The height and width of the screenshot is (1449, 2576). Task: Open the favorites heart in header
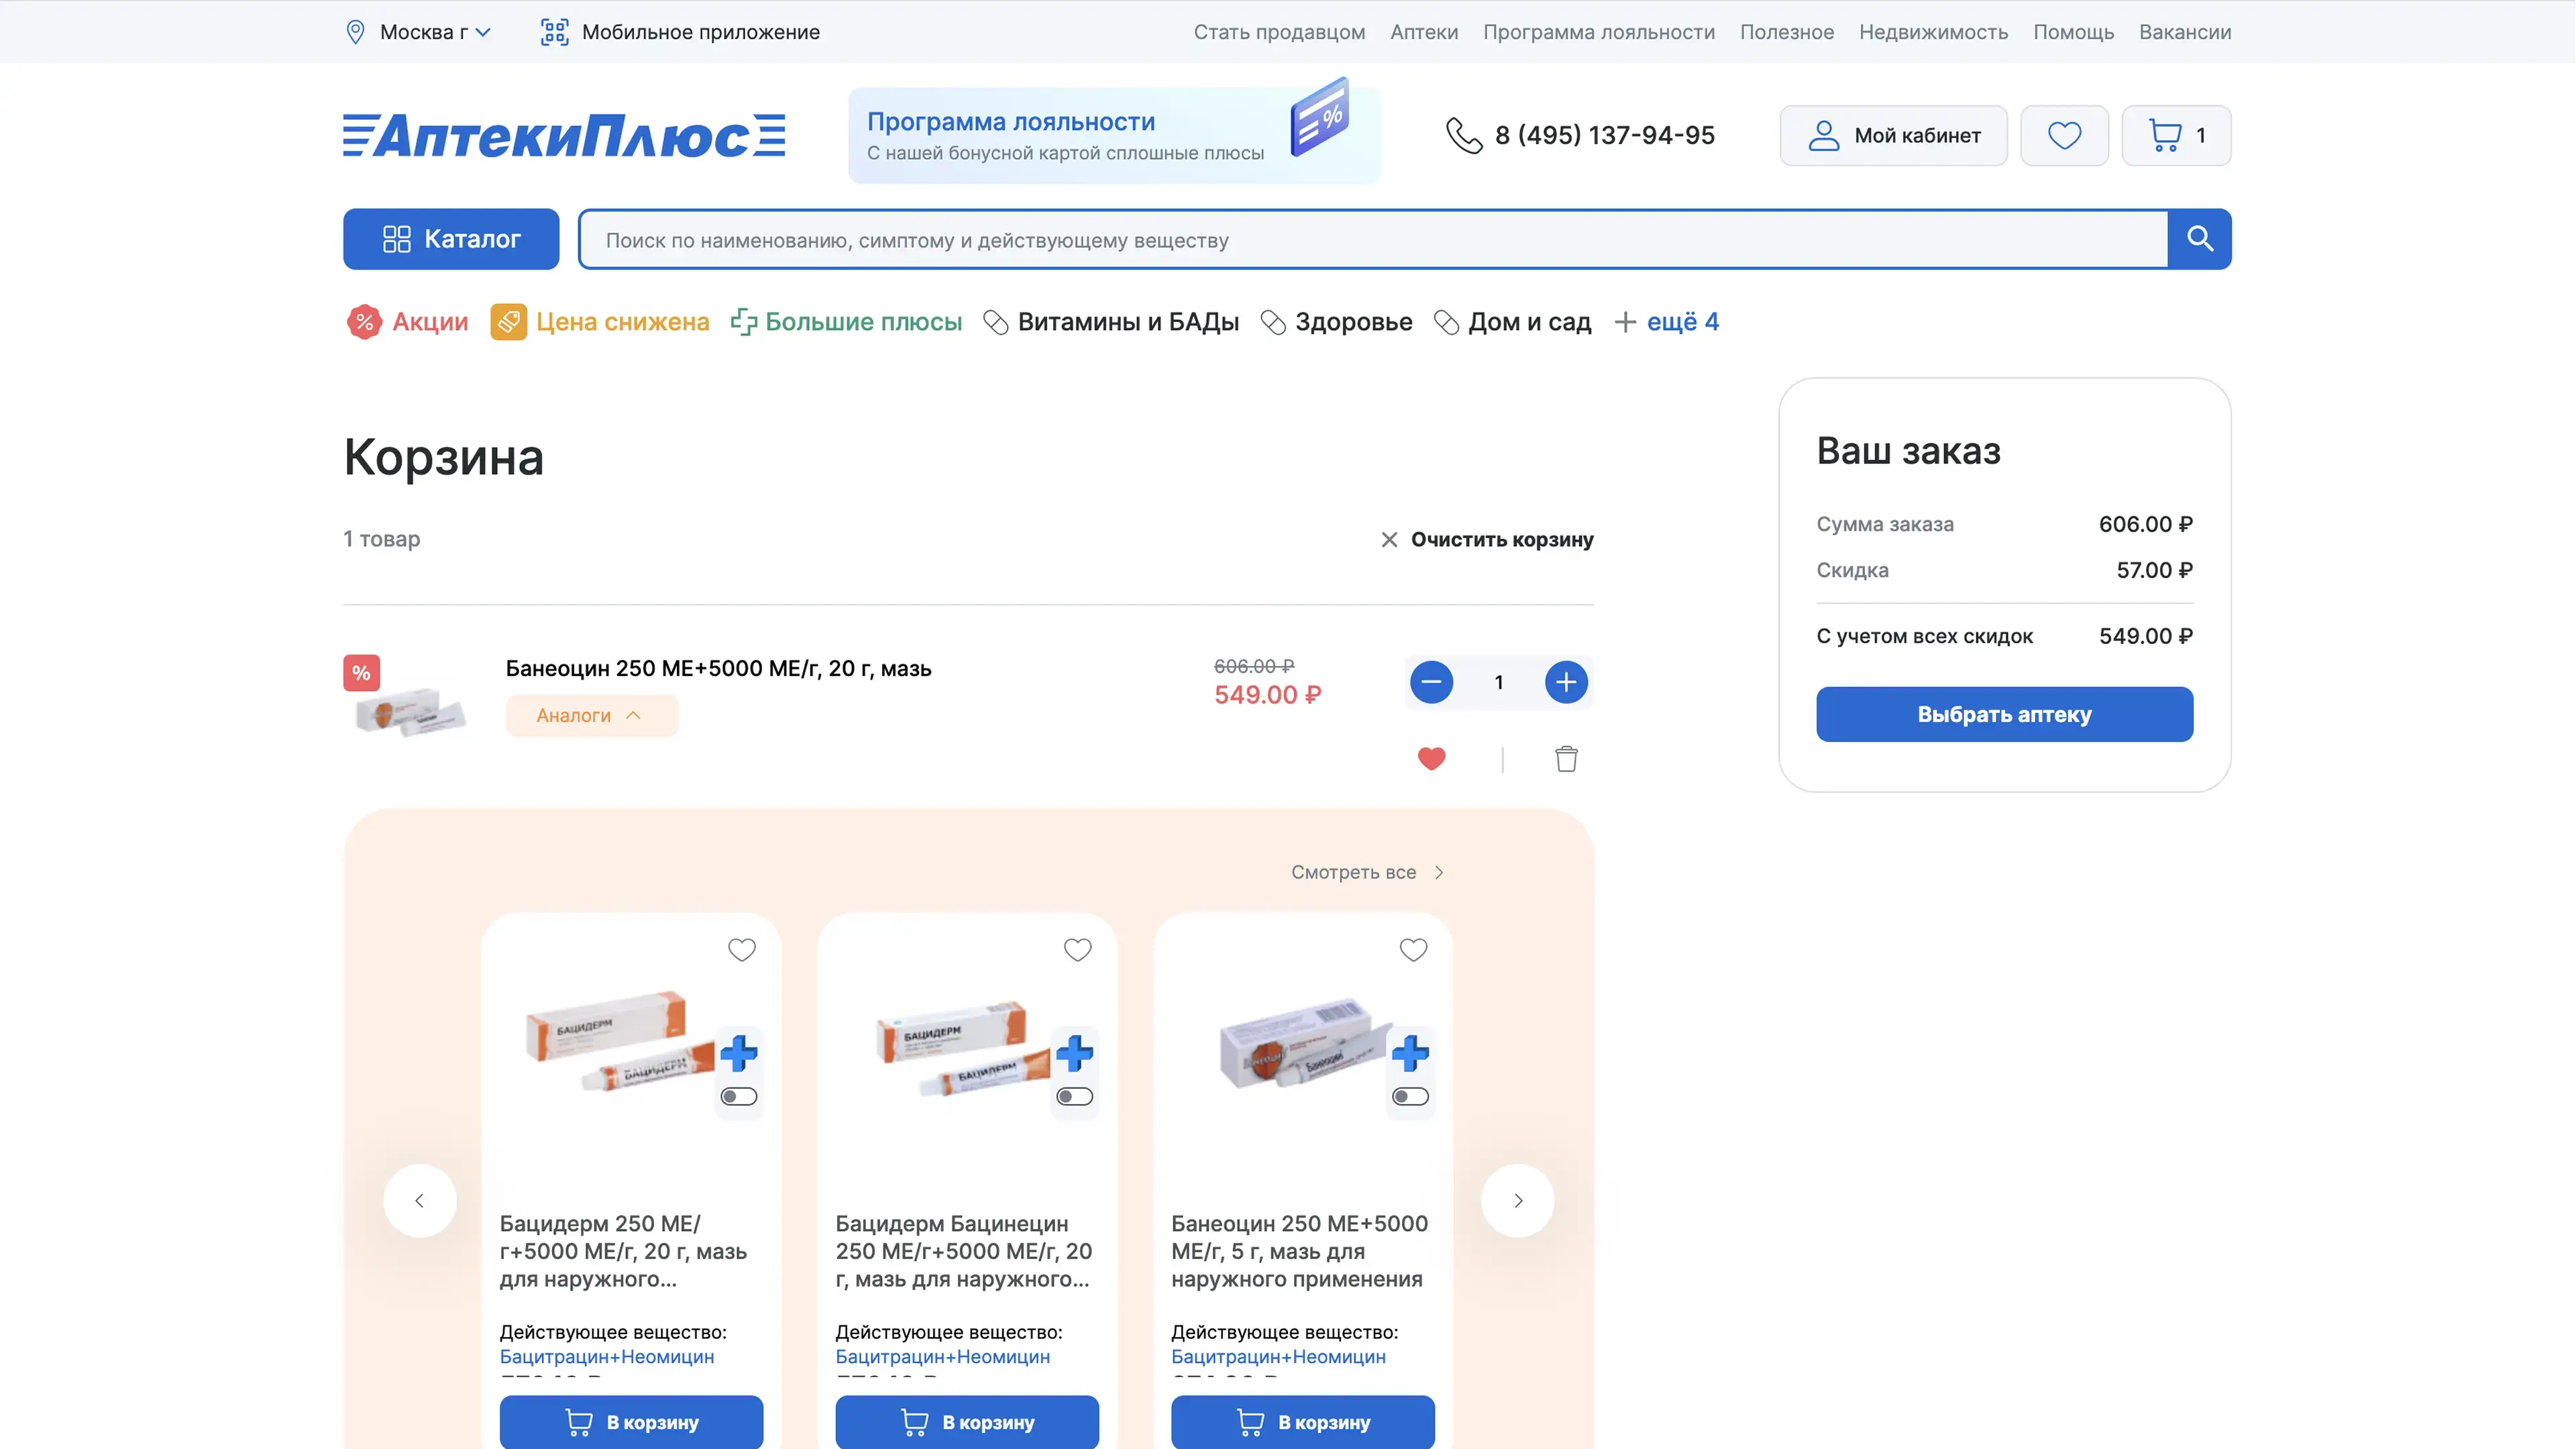point(2064,135)
